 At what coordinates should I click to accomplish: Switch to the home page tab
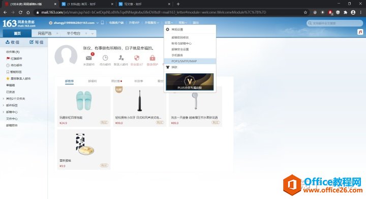click(17, 34)
